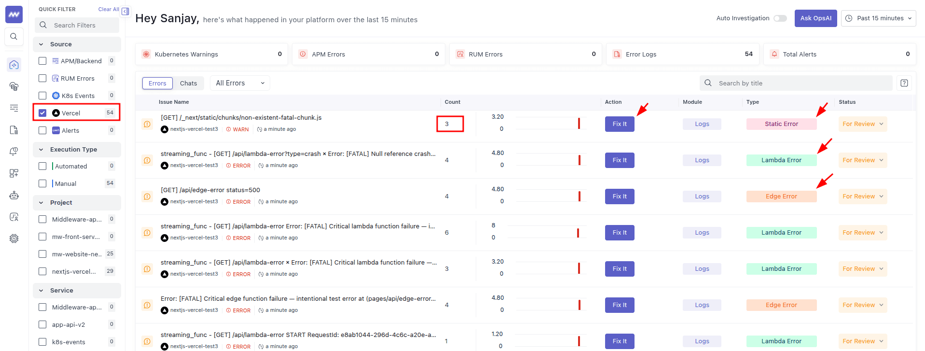Click the Status column header
The width and height of the screenshot is (925, 351).
click(x=847, y=102)
